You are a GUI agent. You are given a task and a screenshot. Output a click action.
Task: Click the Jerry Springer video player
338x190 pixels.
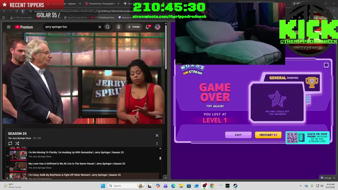click(84, 78)
